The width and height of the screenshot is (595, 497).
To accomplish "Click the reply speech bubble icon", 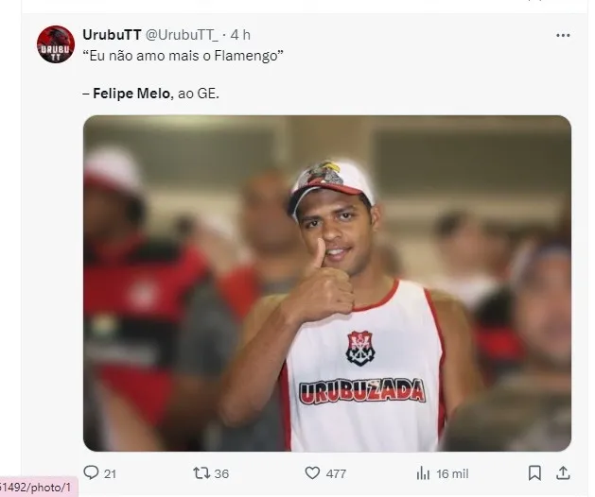I will [92, 473].
